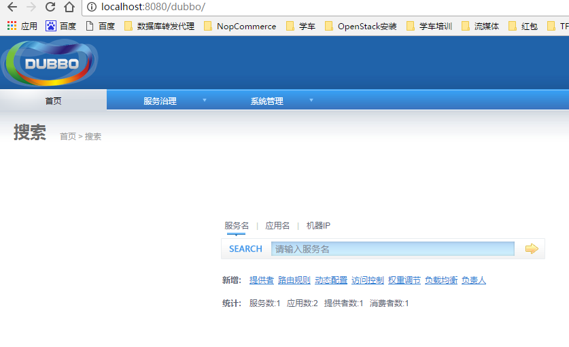Open the 学车培训 bookmark folder
This screenshot has height=347, width=569.
coord(429,26)
